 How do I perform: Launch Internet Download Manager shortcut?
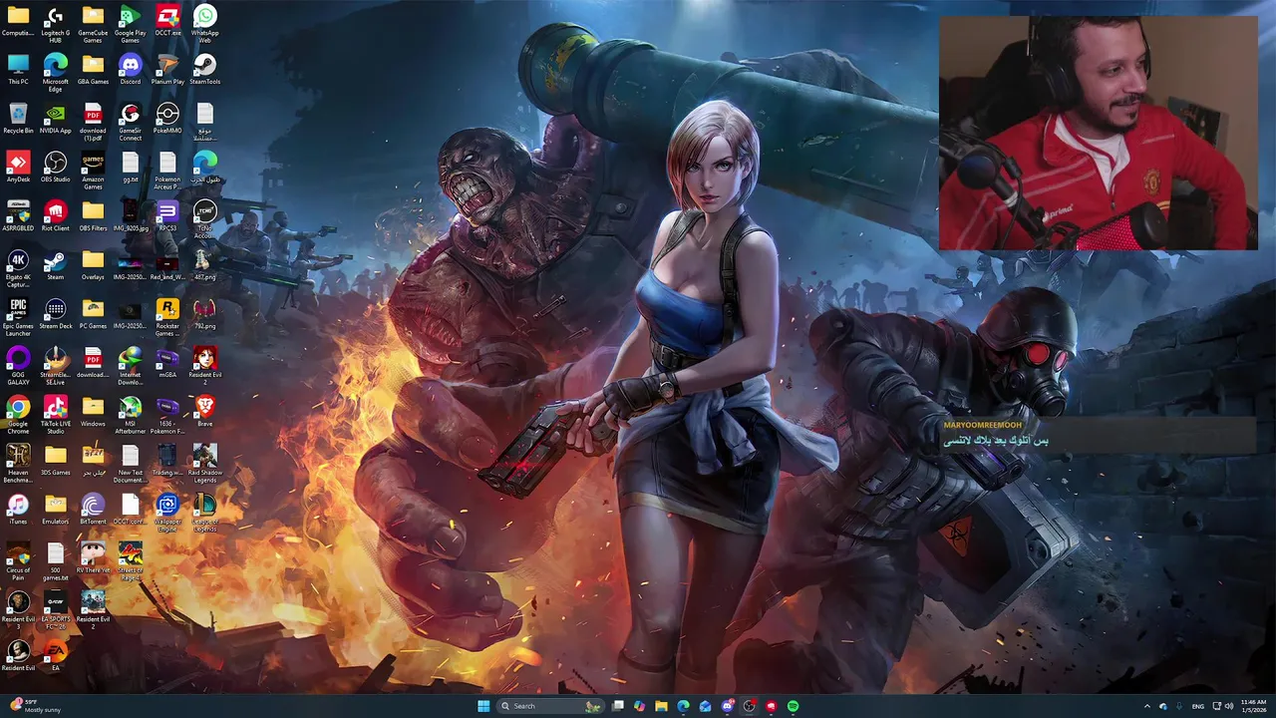[131, 365]
